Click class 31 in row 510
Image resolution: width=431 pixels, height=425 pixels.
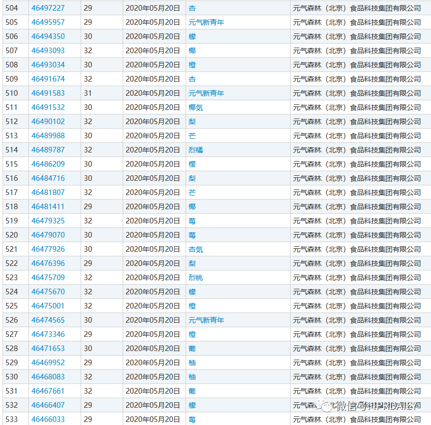pyautogui.click(x=88, y=93)
